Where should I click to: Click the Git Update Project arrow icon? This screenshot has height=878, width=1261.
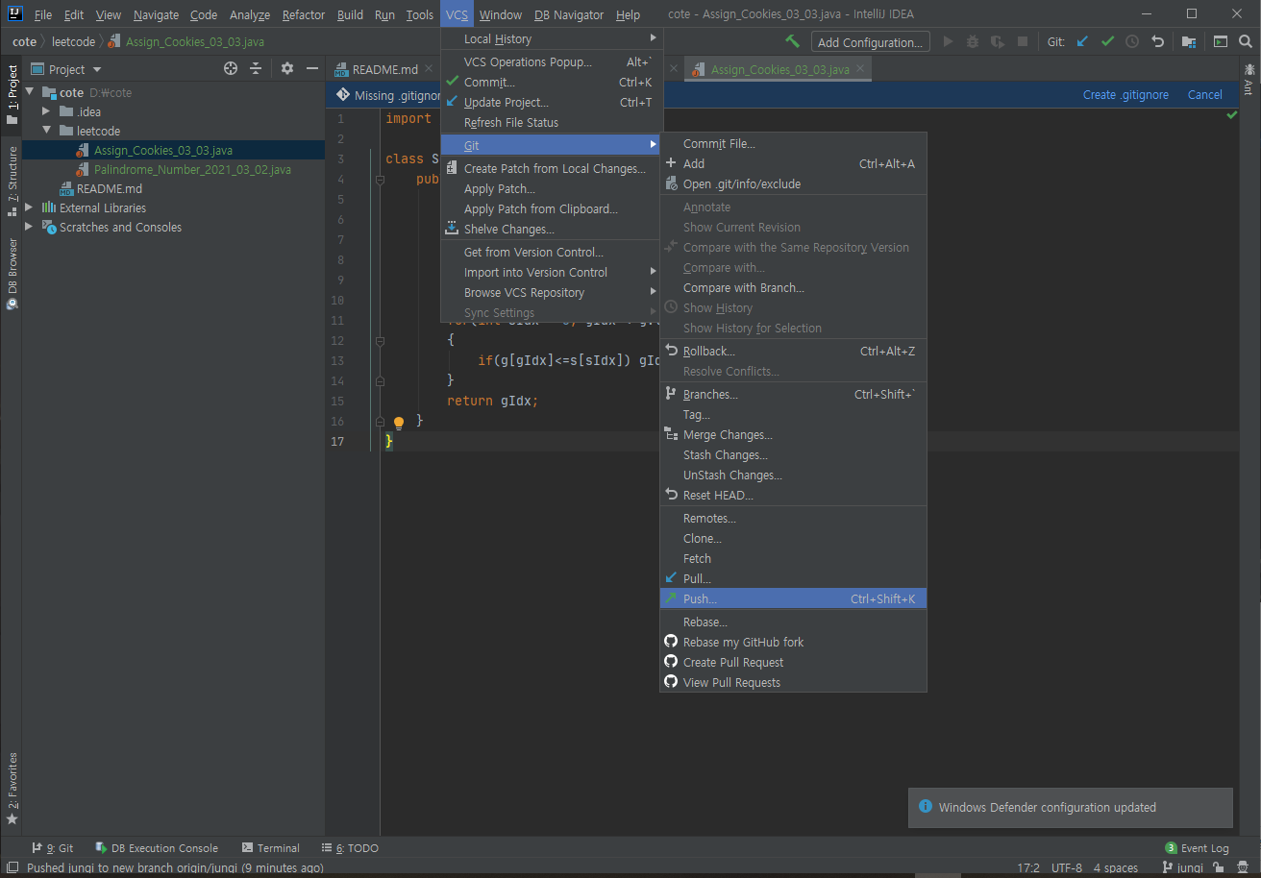point(1083,41)
